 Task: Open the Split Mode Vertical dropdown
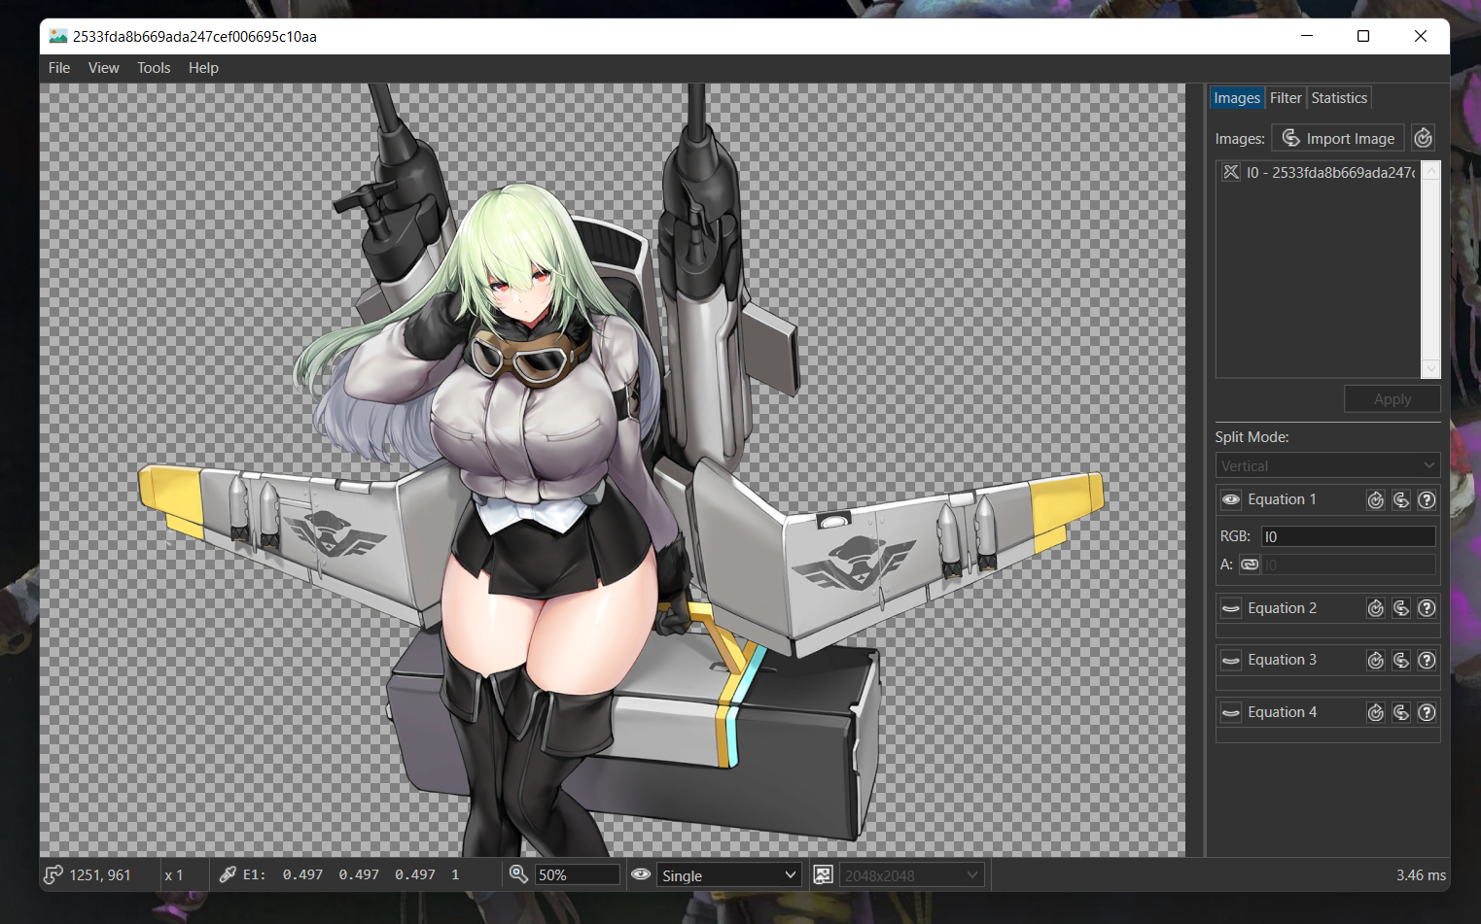tap(1327, 465)
